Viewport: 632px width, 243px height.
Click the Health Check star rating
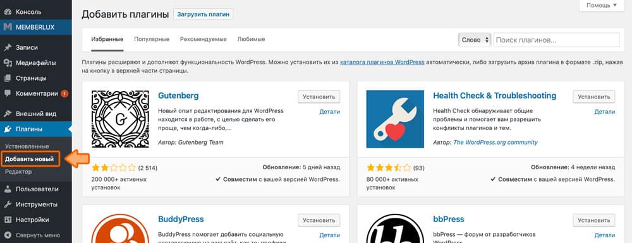click(x=389, y=168)
